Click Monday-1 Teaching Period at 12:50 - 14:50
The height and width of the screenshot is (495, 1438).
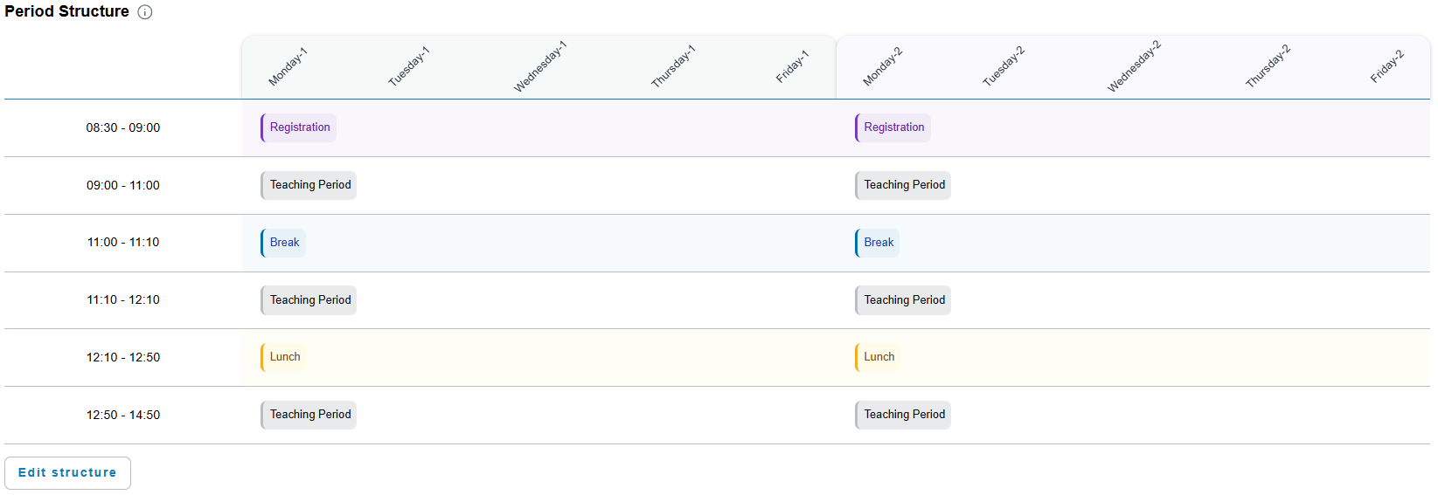click(x=309, y=415)
